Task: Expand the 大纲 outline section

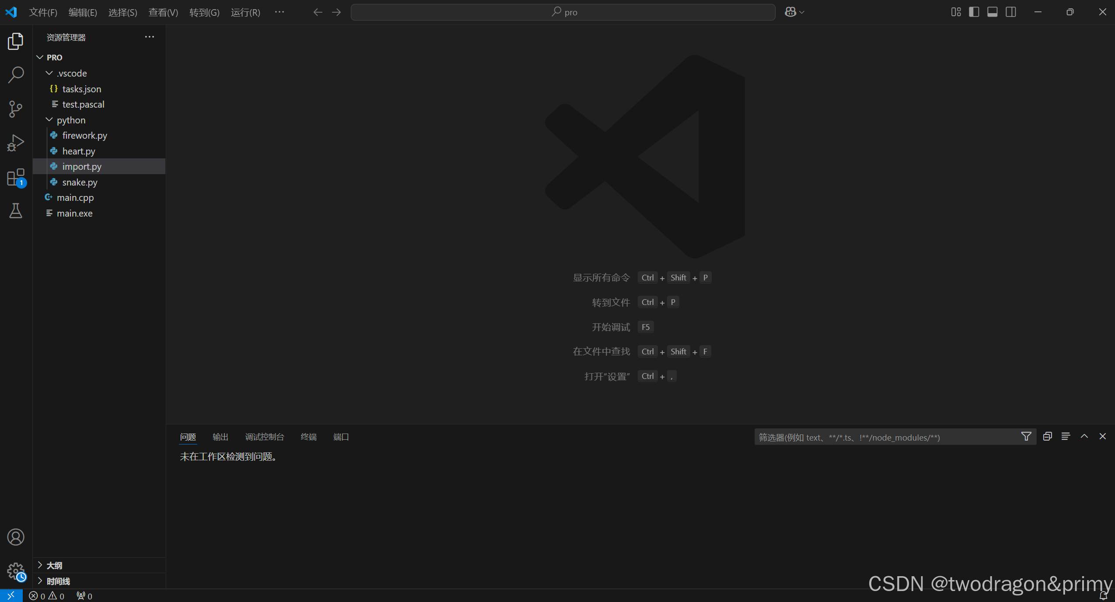Action: coord(54,565)
